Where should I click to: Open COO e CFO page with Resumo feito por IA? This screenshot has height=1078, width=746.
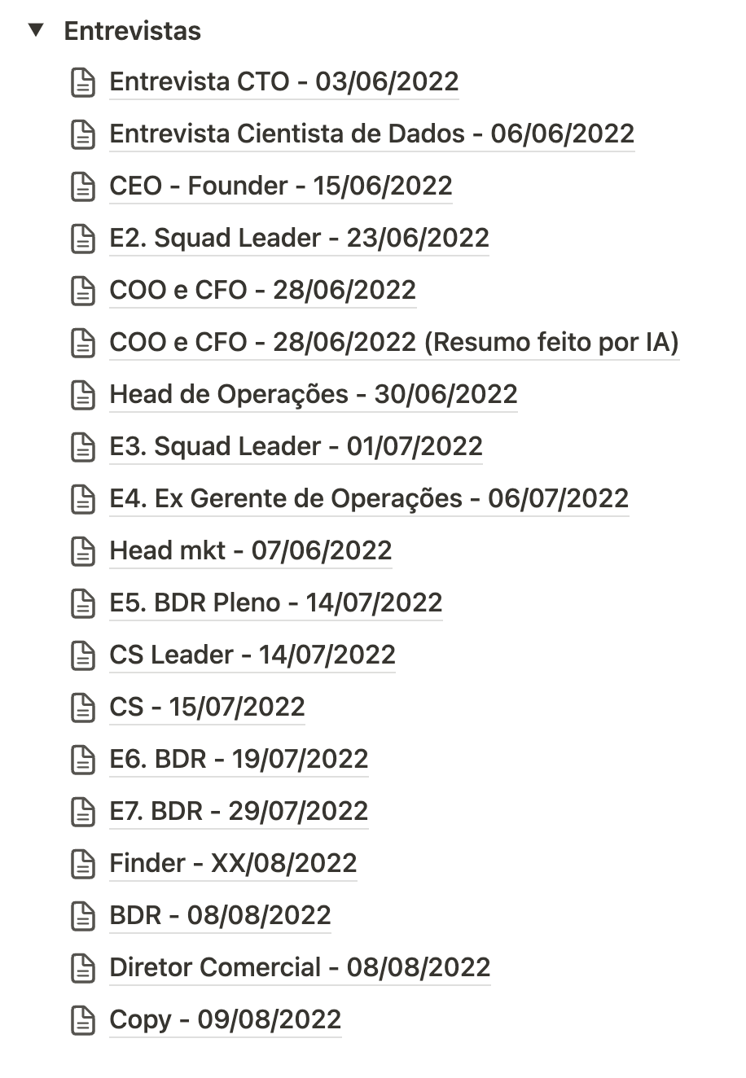[x=393, y=343]
